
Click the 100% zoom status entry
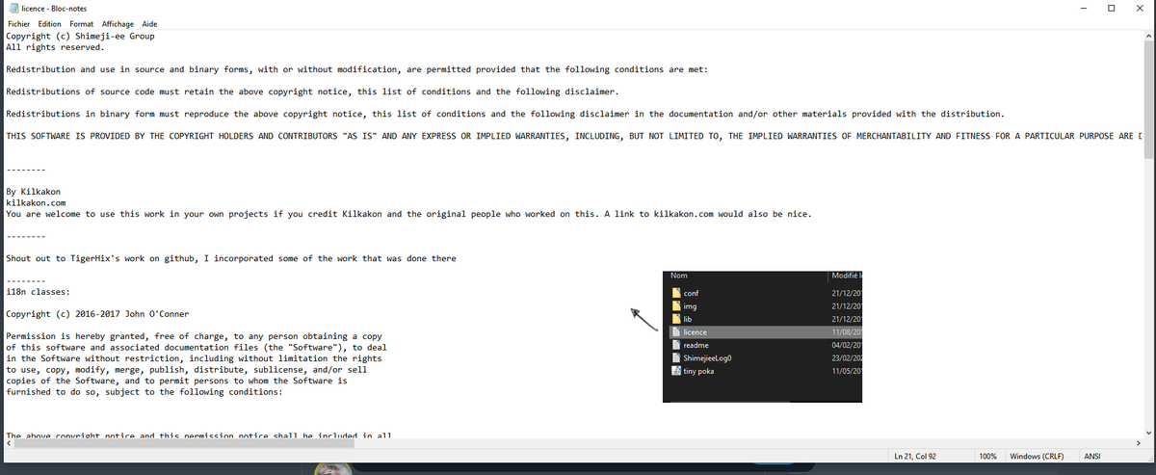(987, 455)
